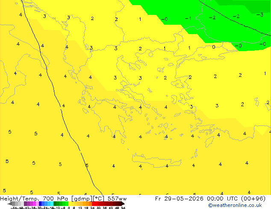
Task: Pick the cyan swatch in the temperature legend
Action: [52, 203]
